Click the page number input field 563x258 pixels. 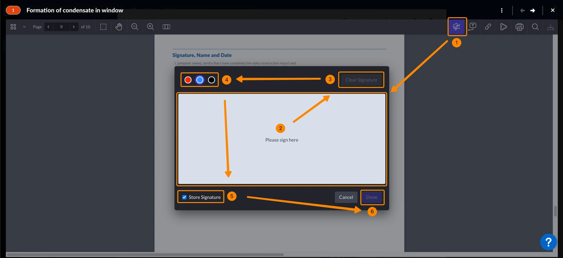coord(61,27)
